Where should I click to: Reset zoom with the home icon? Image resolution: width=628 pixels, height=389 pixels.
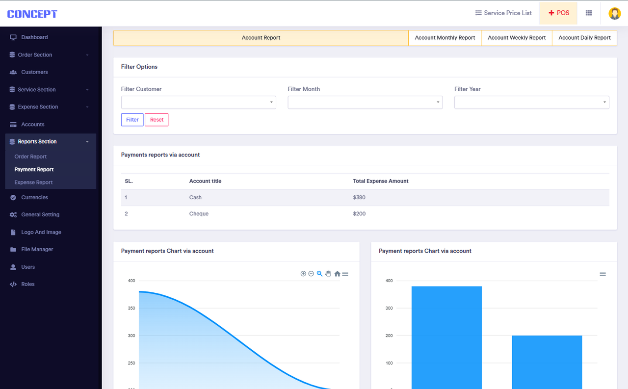coord(337,274)
